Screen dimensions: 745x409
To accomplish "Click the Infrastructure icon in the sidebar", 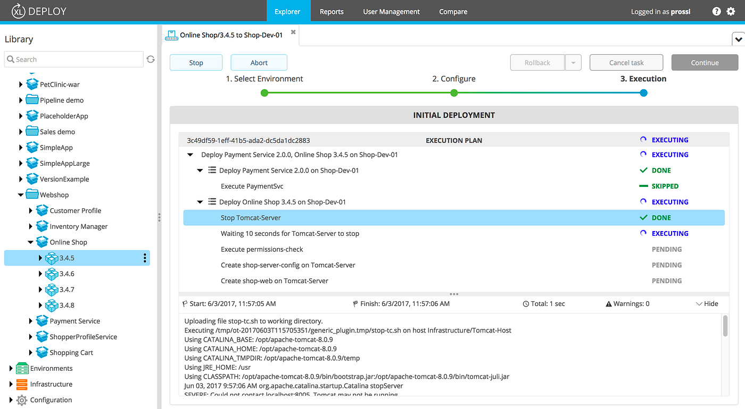I will click(x=22, y=384).
